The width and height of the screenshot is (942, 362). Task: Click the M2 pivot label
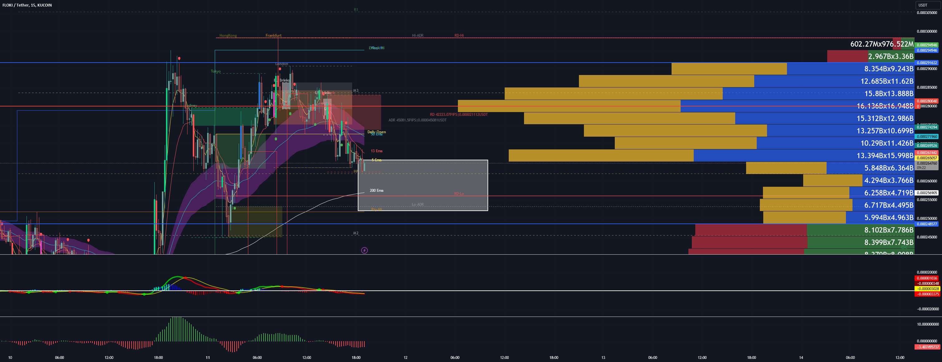356,233
